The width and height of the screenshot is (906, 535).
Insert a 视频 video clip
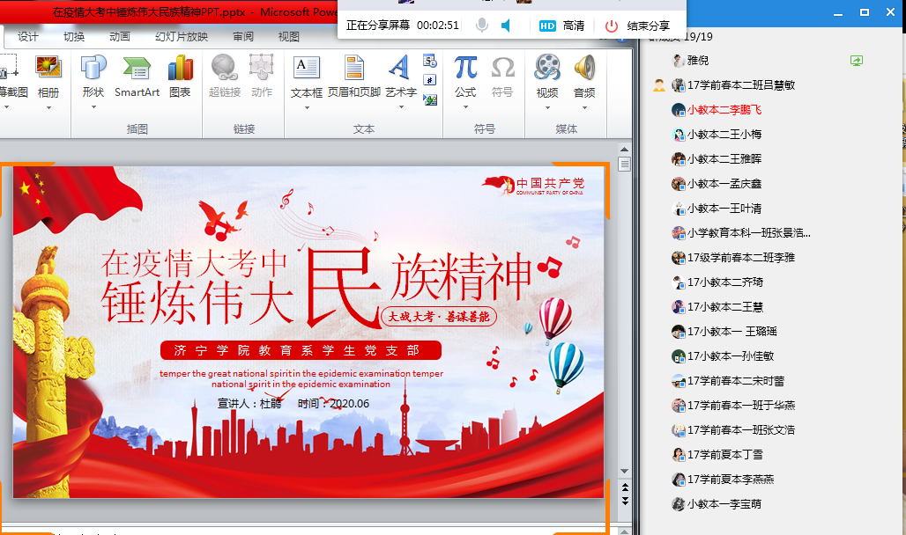coord(546,69)
